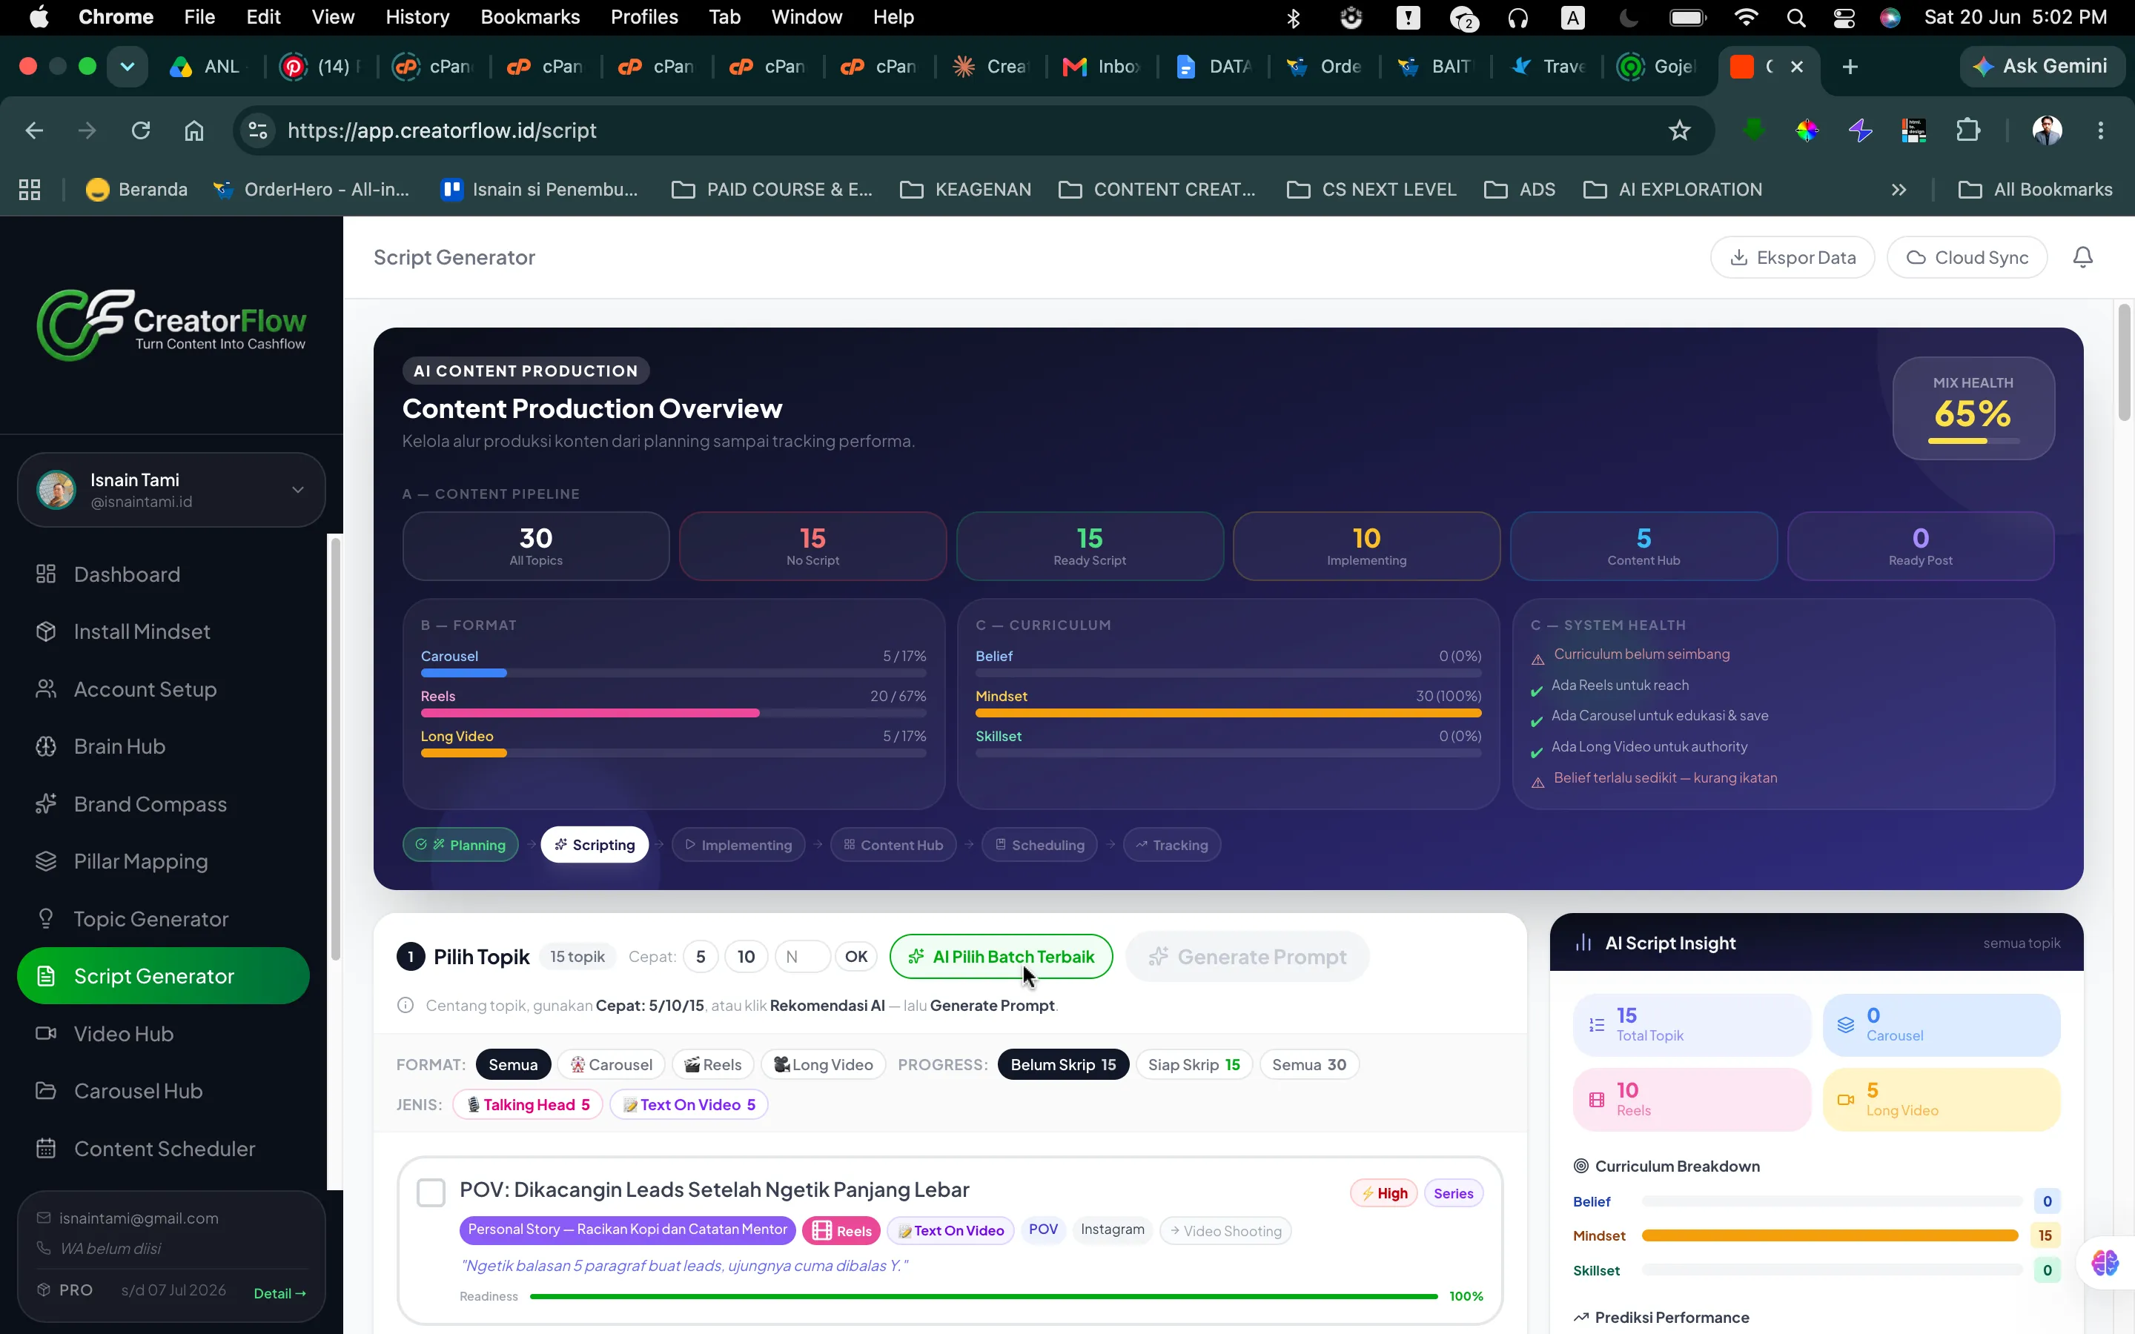Switch to the Tracking pipeline step

click(1171, 844)
